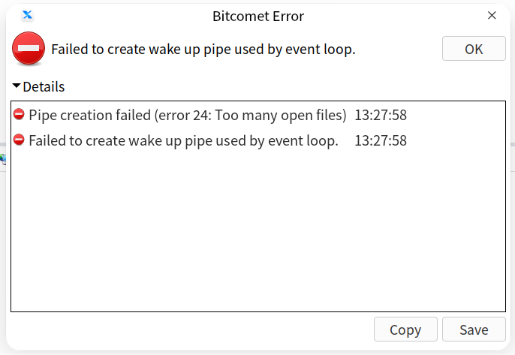515x355 pixels.
Task: Click red icon beside wake up pipe list entry
Action: (19, 140)
